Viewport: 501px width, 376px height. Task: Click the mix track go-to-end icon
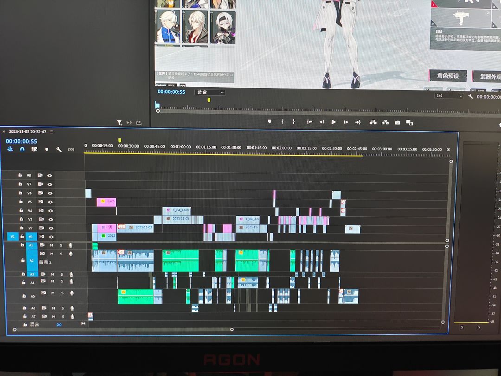pos(83,324)
